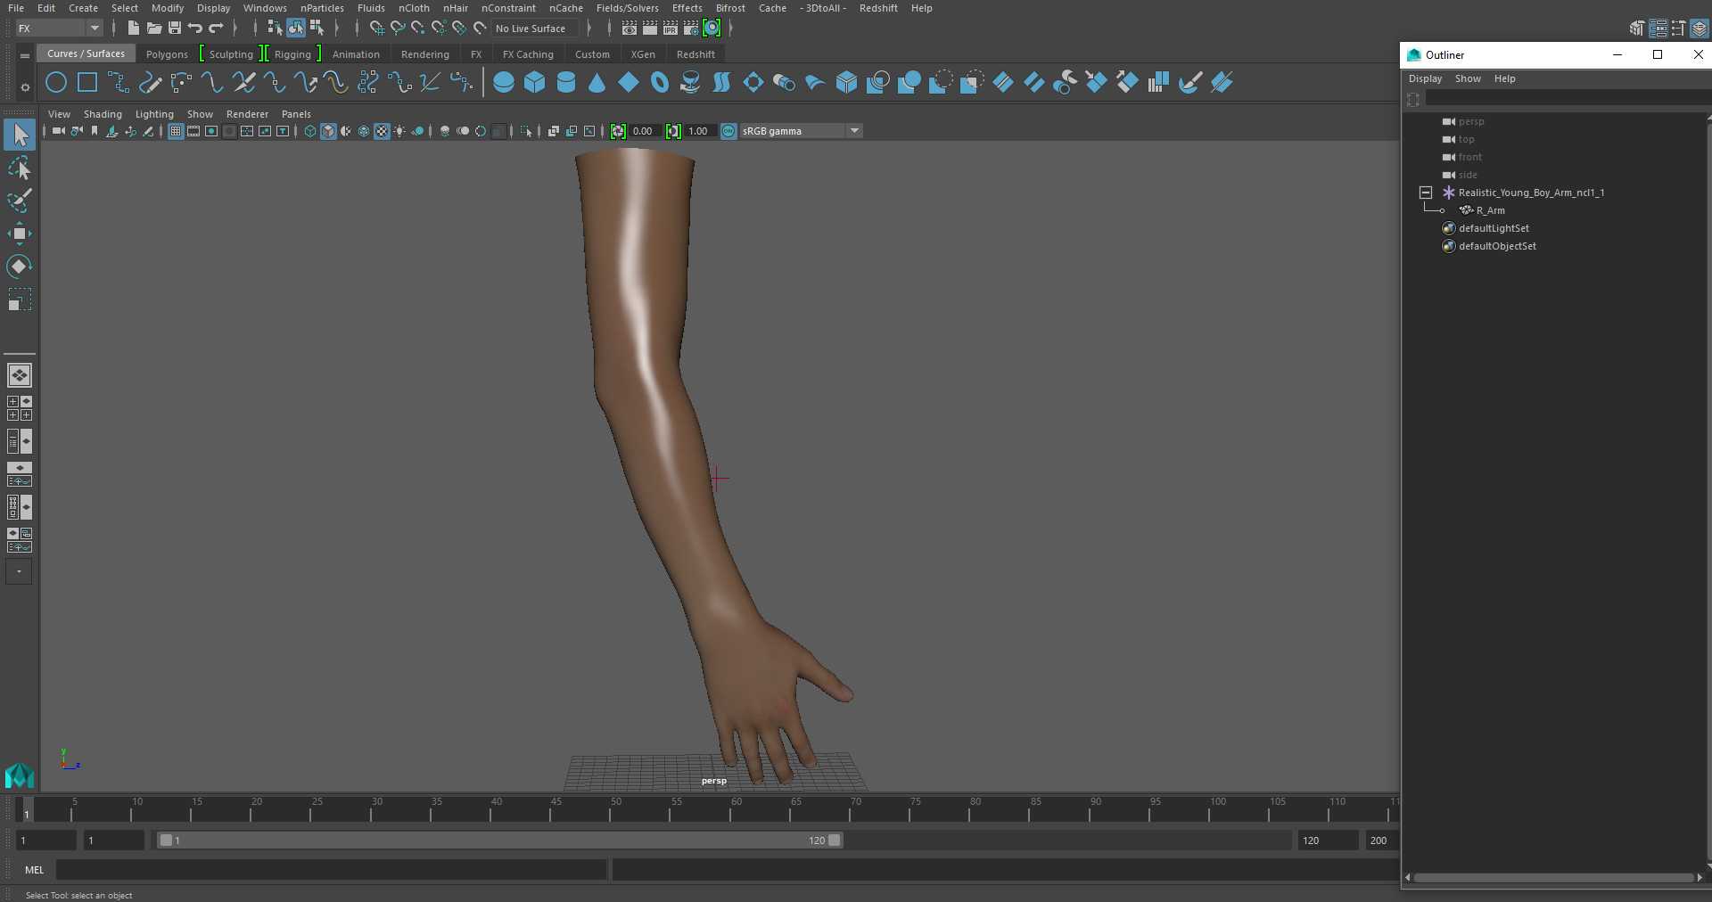The height and width of the screenshot is (902, 1712).
Task: Select the NURBS Circle shelf icon
Action: click(x=56, y=83)
